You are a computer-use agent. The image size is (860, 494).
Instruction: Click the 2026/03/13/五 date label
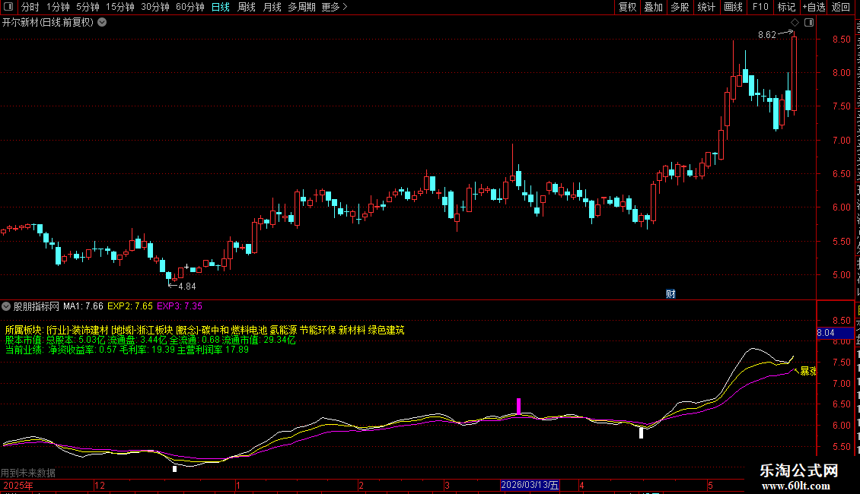tap(530, 485)
